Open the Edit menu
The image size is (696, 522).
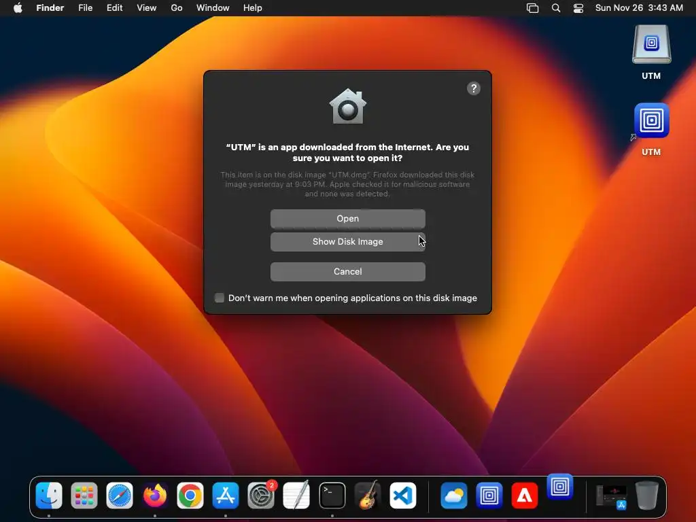pos(114,8)
